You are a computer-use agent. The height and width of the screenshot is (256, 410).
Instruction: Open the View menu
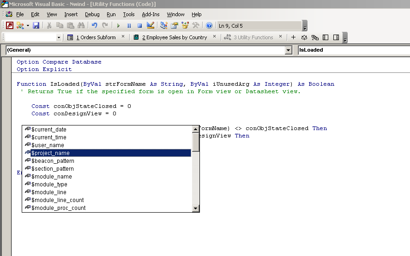[x=52, y=14]
